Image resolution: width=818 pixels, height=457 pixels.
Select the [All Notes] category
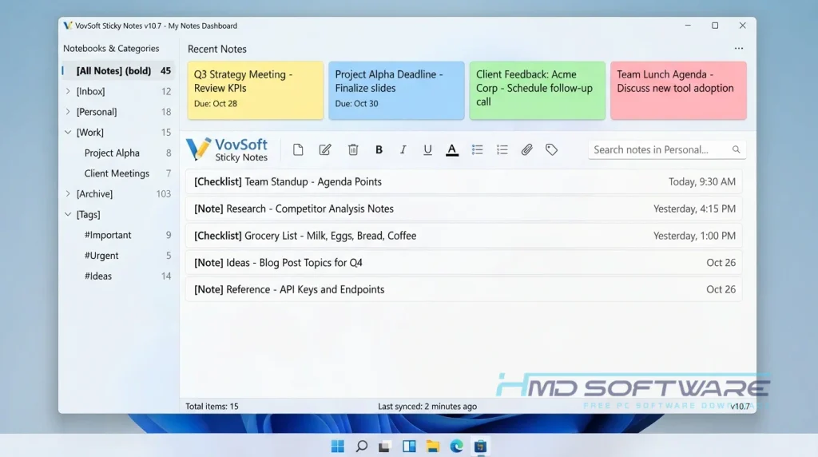click(x=118, y=70)
